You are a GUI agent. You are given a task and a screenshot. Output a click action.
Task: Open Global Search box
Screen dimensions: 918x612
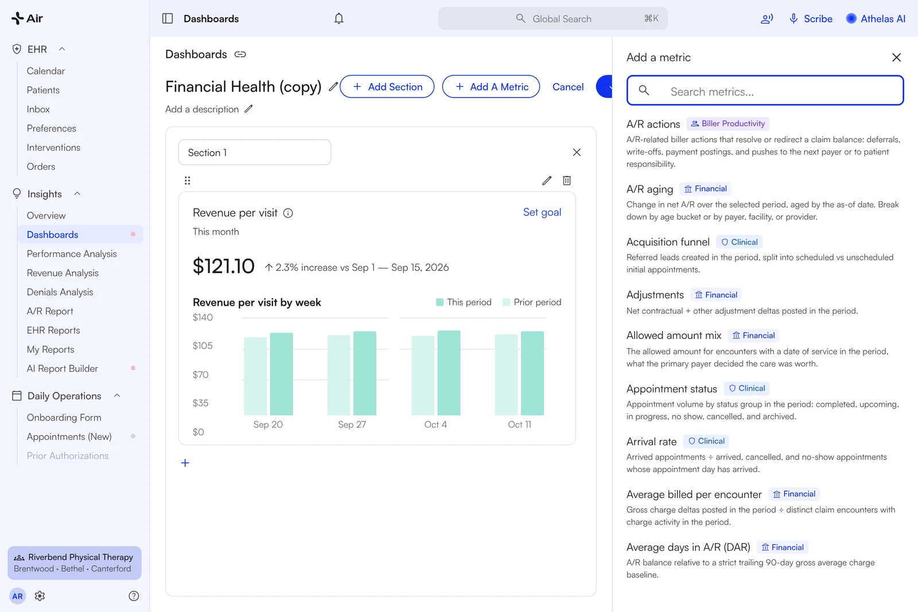tap(553, 18)
